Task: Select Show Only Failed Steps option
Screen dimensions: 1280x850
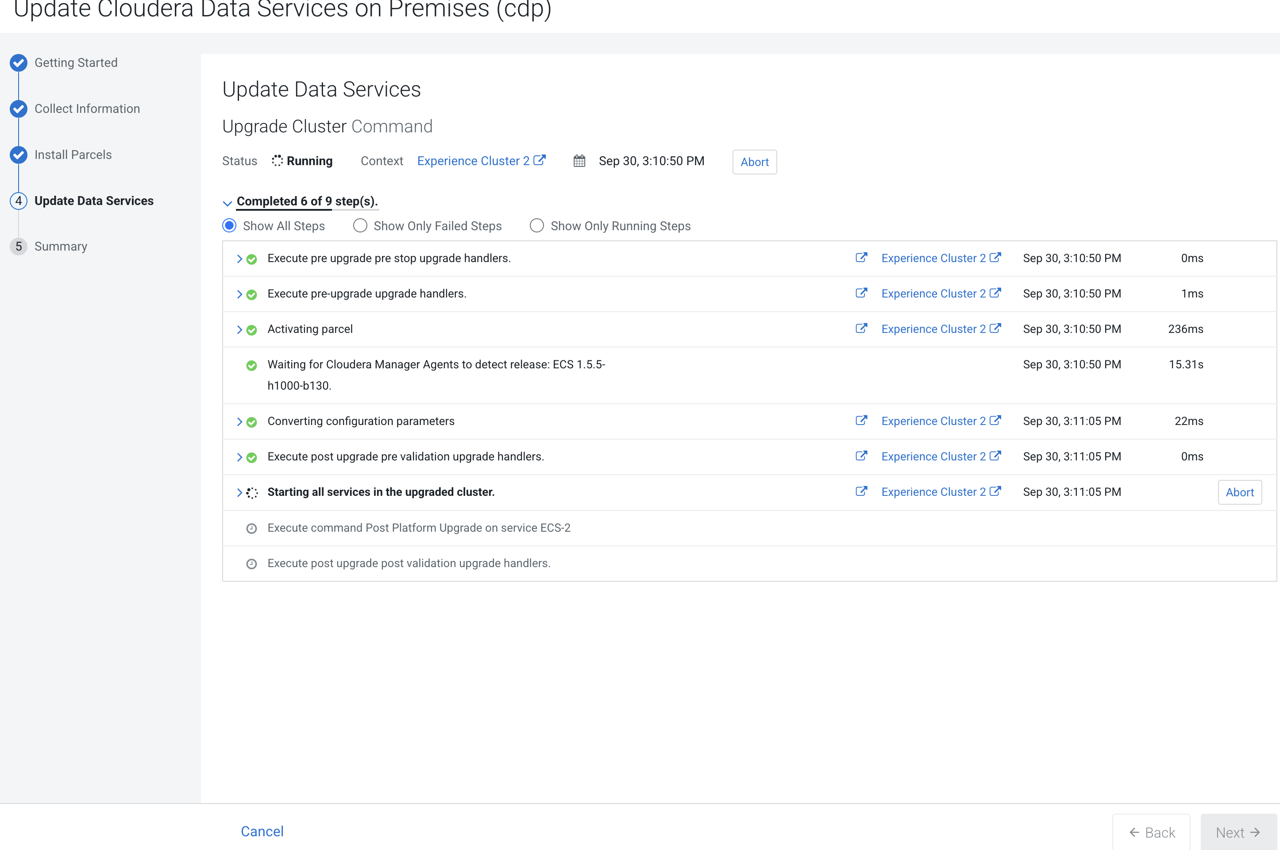Action: pyautogui.click(x=360, y=226)
